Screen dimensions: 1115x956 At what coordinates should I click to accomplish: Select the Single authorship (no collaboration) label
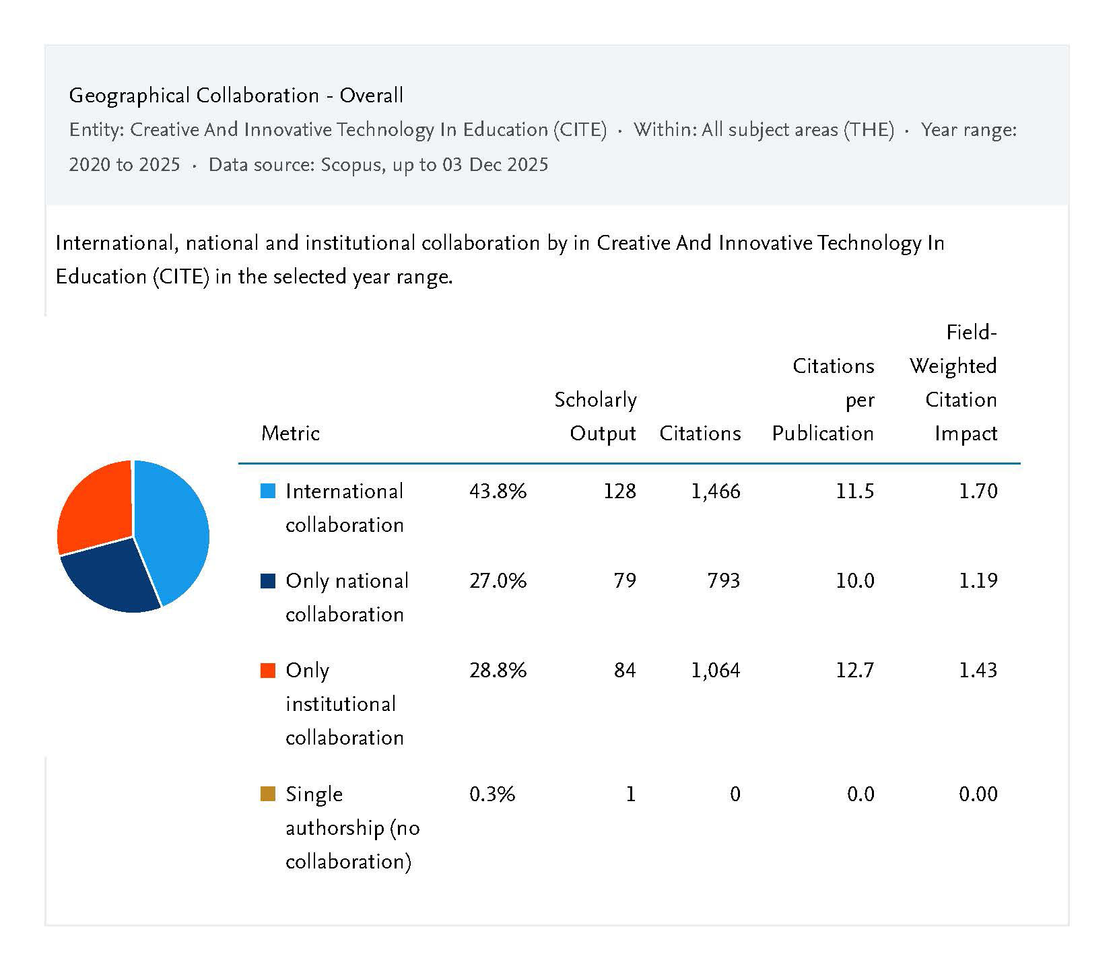point(351,827)
